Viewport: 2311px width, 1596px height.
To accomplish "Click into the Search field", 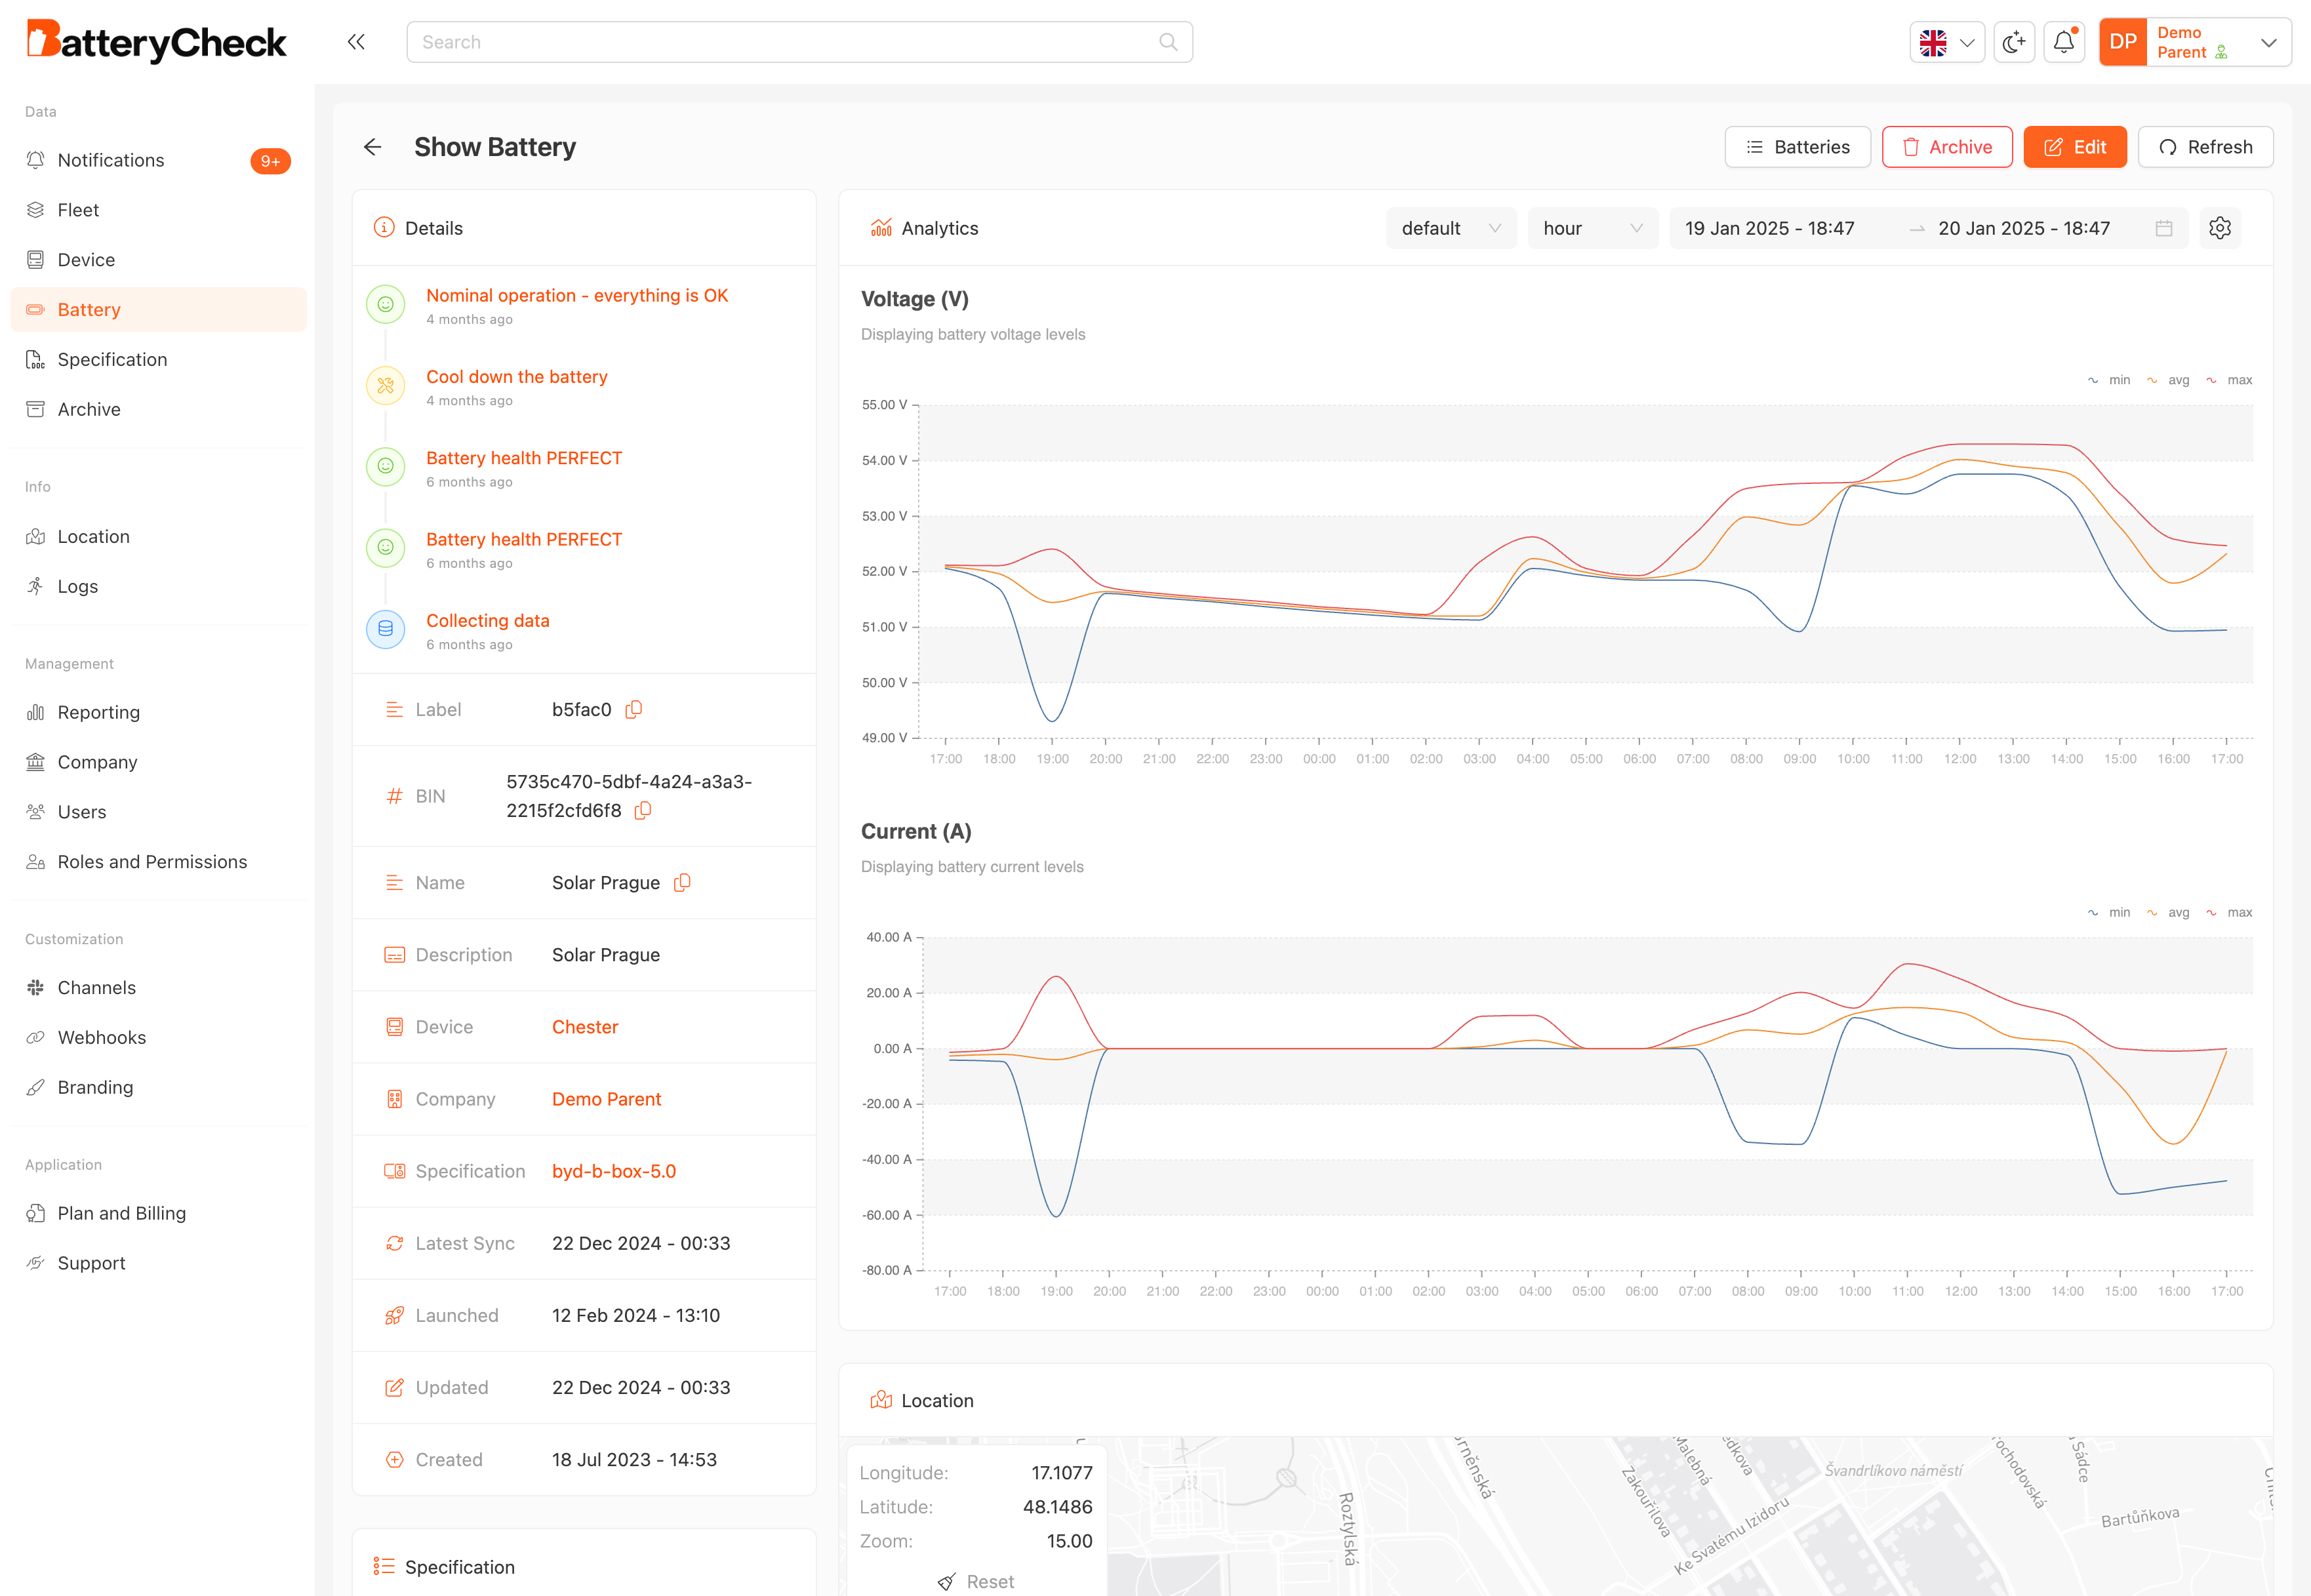I will point(790,42).
